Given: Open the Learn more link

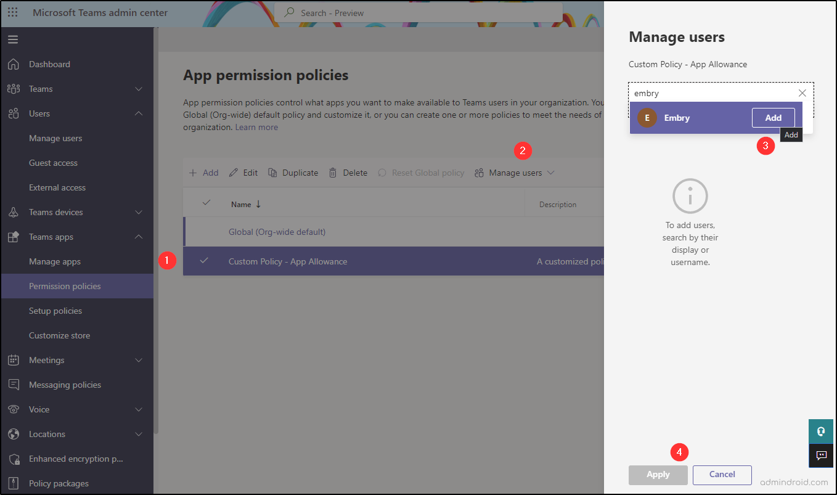Looking at the screenshot, I should click(256, 127).
